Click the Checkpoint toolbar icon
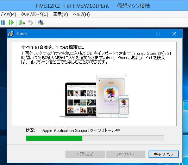This screenshot has height=165, width=188. [22, 23]
